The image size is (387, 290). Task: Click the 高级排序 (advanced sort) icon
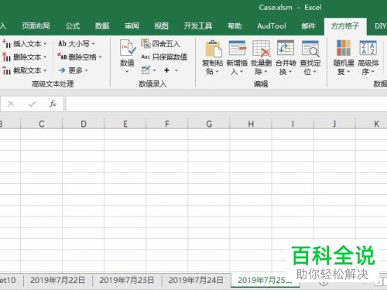(x=368, y=48)
